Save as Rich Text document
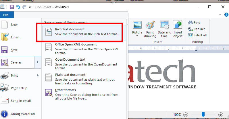The width and height of the screenshot is (229, 119). [x=84, y=33]
